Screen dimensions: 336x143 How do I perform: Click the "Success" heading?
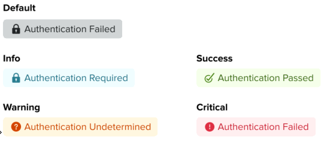214,58
